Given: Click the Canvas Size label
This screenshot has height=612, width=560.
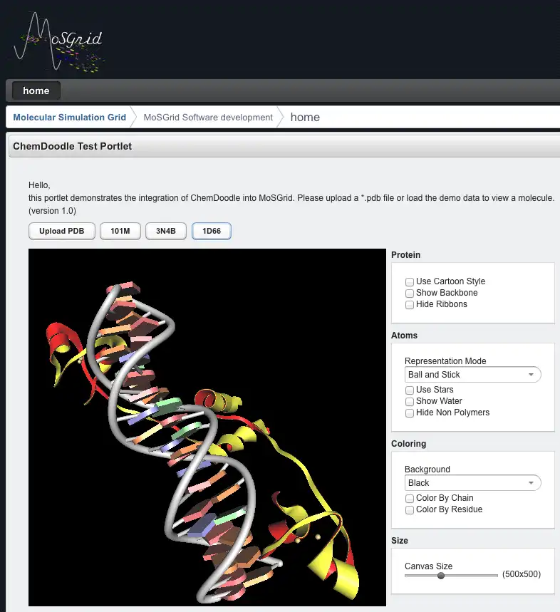Looking at the screenshot, I should (x=428, y=566).
